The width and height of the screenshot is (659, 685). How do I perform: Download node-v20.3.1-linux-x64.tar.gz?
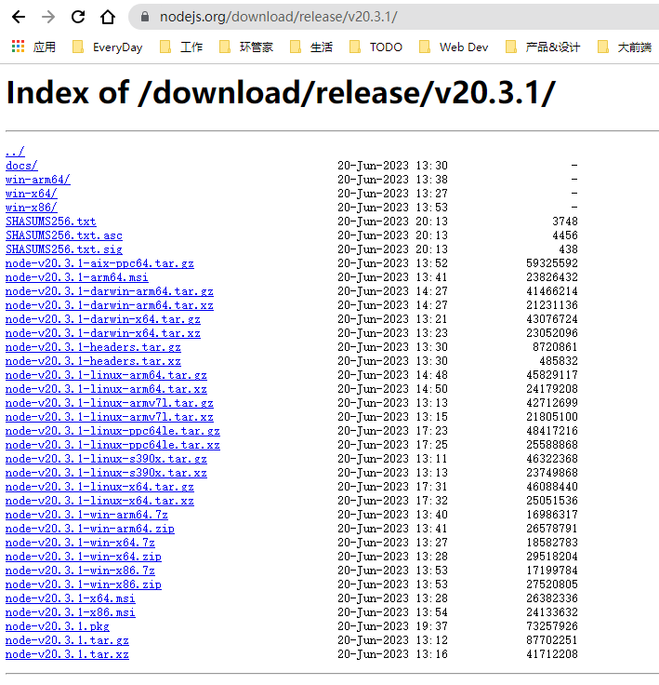click(99, 487)
